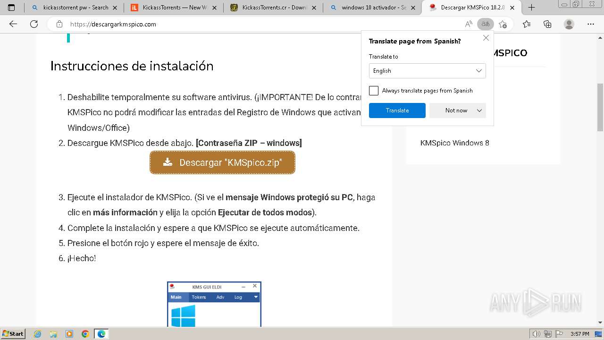
Task: Open the Favorites list icon
Action: coord(527,24)
